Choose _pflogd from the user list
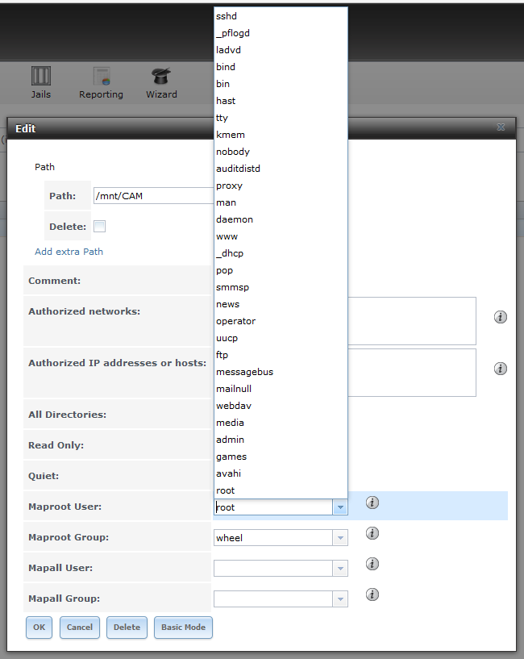Viewport: 524px width, 659px height. pyautogui.click(x=281, y=33)
